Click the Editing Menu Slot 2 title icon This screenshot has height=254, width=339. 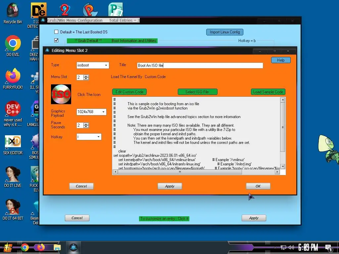coord(47,50)
